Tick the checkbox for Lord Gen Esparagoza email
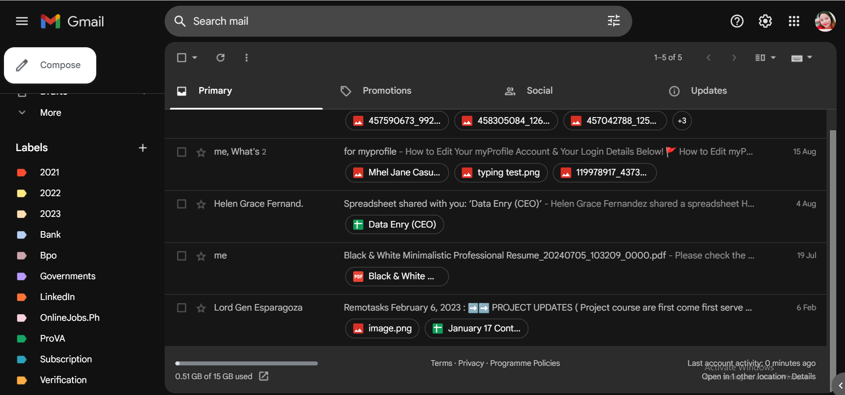 click(181, 308)
